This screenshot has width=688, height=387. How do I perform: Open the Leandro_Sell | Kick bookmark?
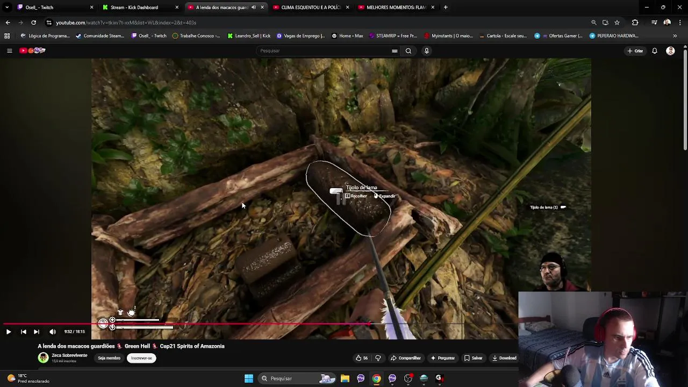pos(249,36)
